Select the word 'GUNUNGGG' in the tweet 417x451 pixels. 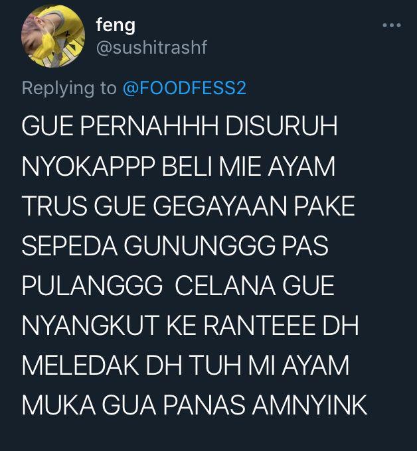tap(199, 245)
